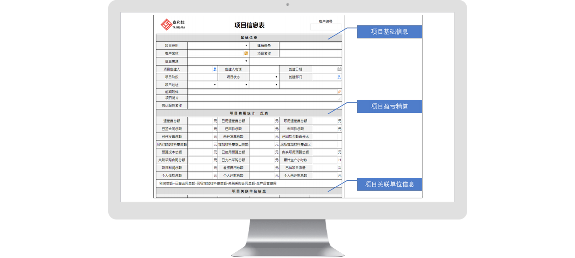Screen dimensions: 575x258
Task: Click the 泰和佳 TAIHEJIA logo
Action: (173, 25)
